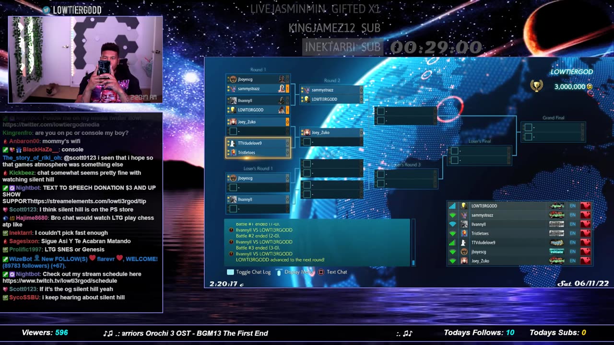Viewport: 614px width, 345px height.
Task: Click IIvannyII's avatar in the Round 1 bracket
Action: (233, 101)
